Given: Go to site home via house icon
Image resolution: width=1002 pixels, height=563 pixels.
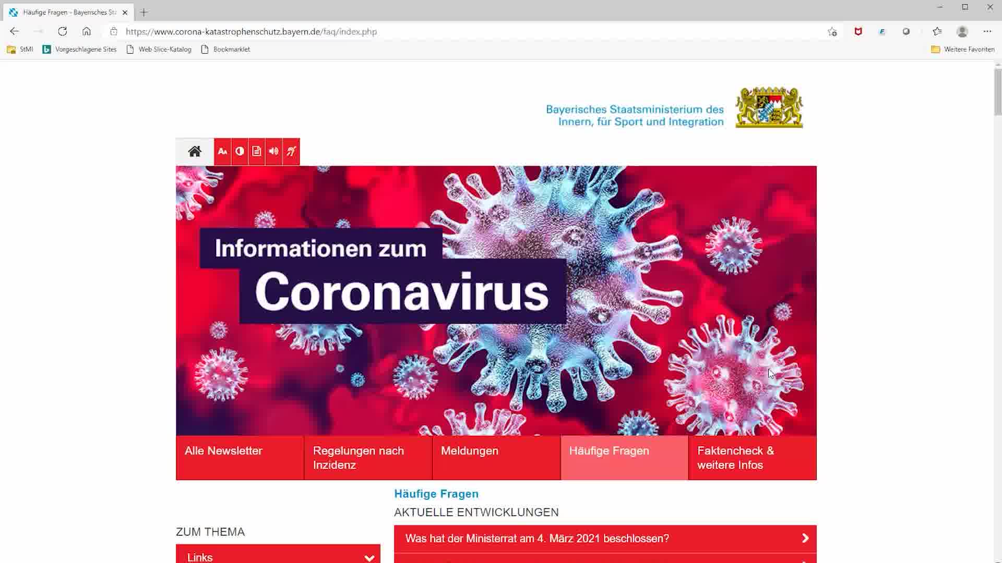Looking at the screenshot, I should (x=195, y=151).
